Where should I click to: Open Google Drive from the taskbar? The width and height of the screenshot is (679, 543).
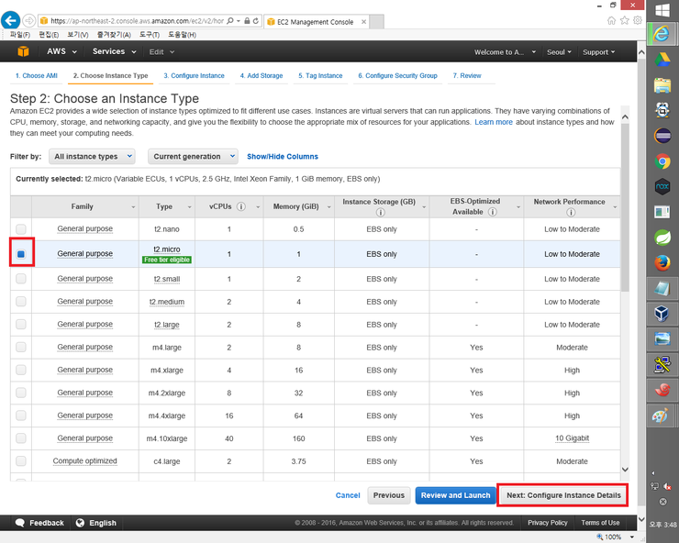pos(662,61)
